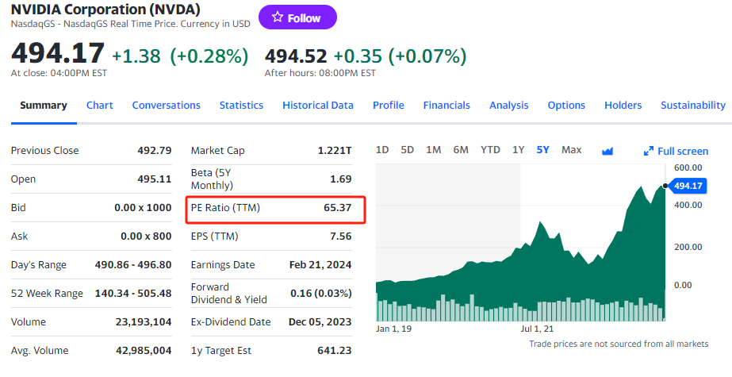Image resolution: width=732 pixels, height=377 pixels.
Task: Open the Statistics tab
Action: tap(241, 105)
